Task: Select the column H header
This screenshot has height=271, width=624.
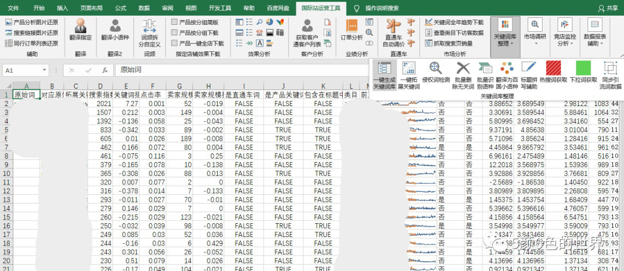Action: pos(209,86)
